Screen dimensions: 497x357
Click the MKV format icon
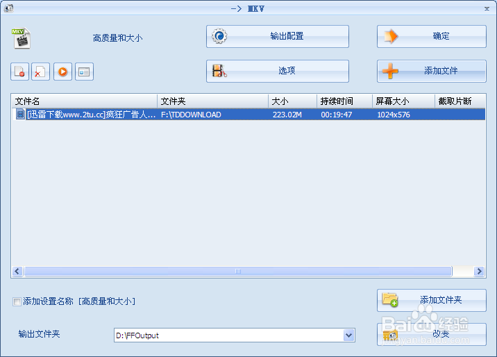22,38
